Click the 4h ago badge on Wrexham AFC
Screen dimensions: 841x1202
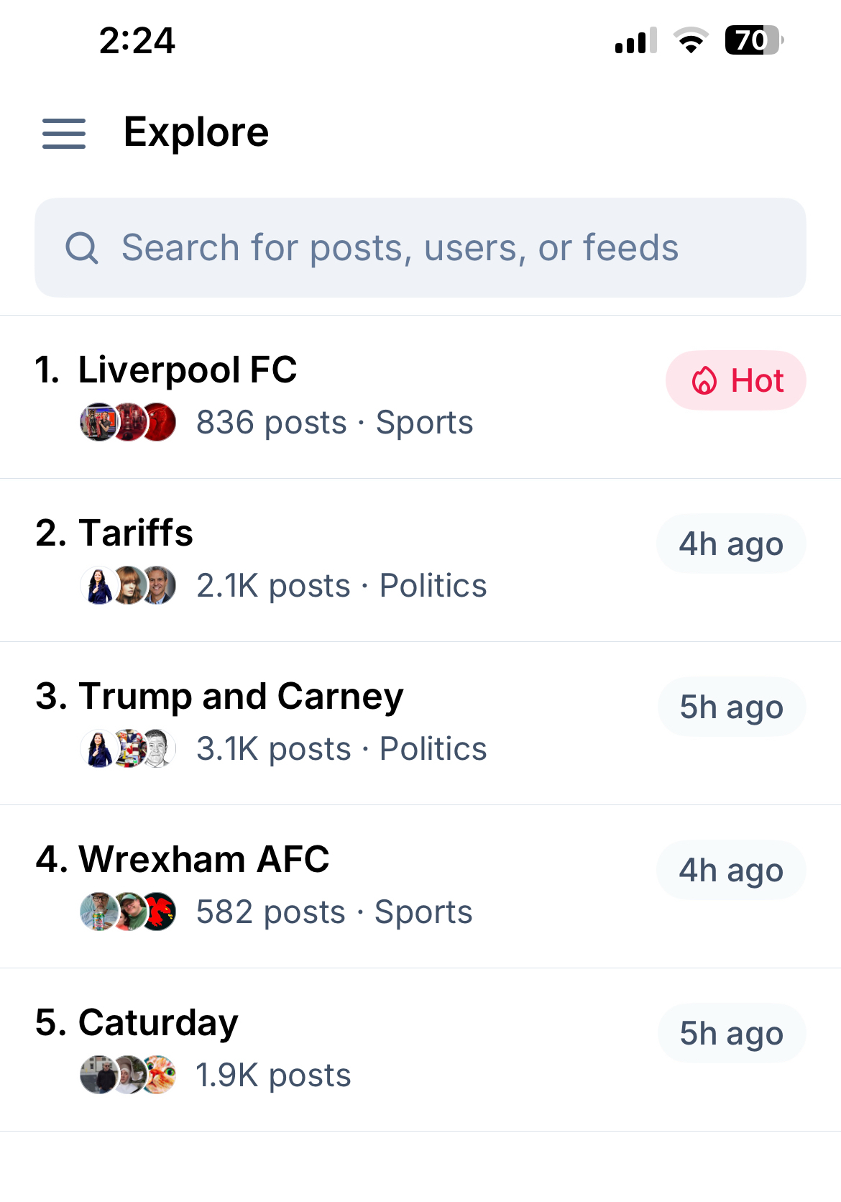731,871
